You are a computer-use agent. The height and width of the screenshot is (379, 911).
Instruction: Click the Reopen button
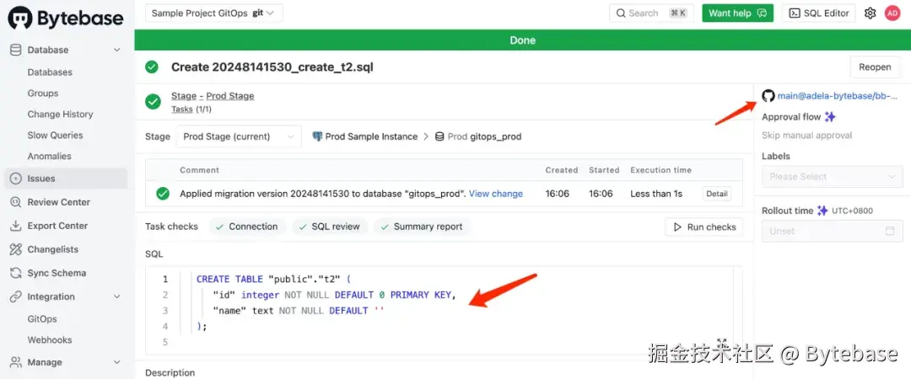pos(875,67)
